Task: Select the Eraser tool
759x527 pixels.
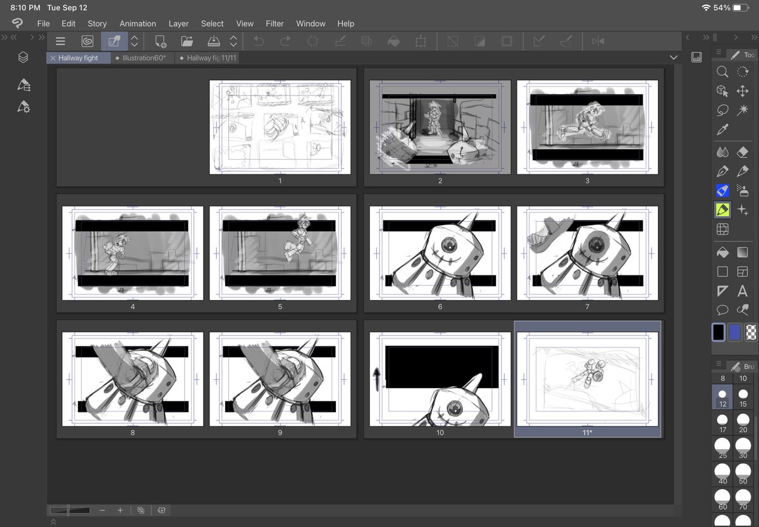Action: pos(743,152)
